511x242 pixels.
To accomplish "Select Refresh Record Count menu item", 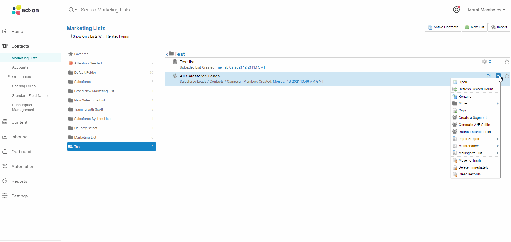I will click(x=475, y=89).
